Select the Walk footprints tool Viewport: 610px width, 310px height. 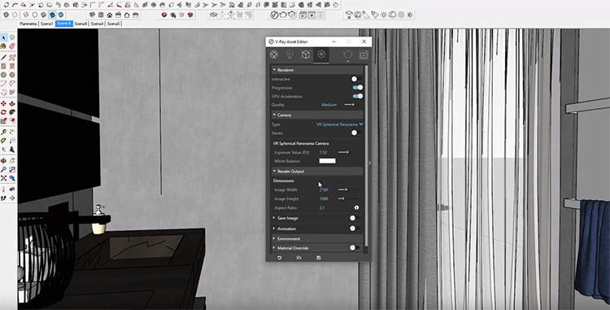(3, 198)
